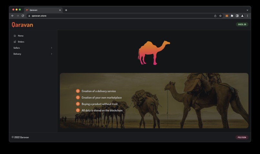
Task: Click text 'All data is stored on the blockchain'
Action: 102,111
